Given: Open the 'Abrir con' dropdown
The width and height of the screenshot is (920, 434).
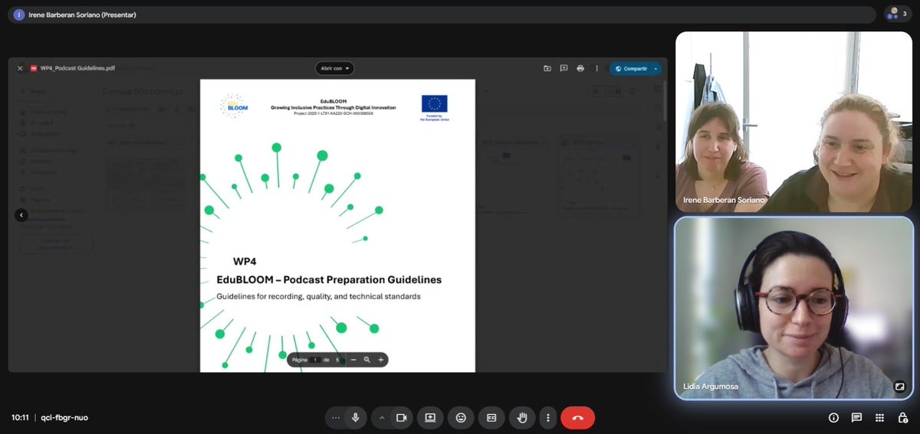Looking at the screenshot, I should tap(335, 68).
